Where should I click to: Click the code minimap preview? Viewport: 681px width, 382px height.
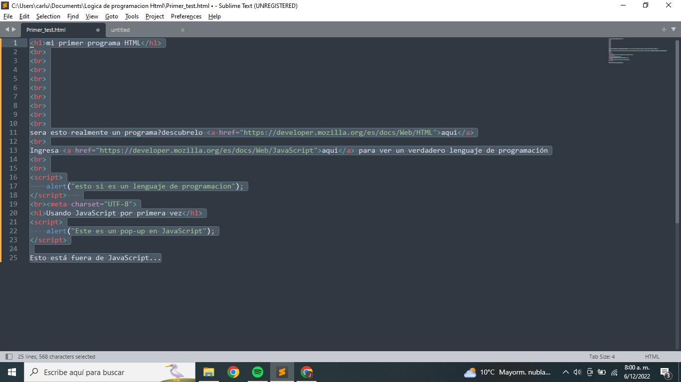(x=638, y=50)
